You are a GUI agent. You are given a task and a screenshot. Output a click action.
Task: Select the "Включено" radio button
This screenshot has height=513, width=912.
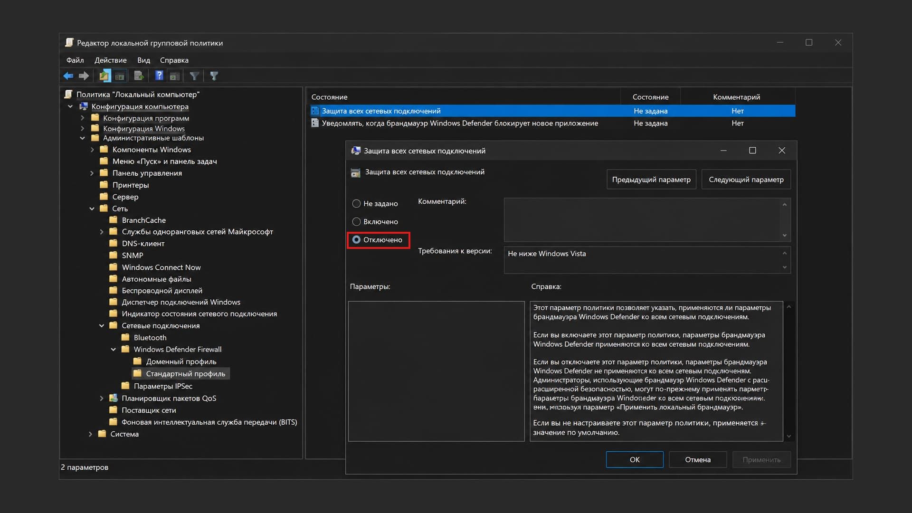tap(356, 222)
